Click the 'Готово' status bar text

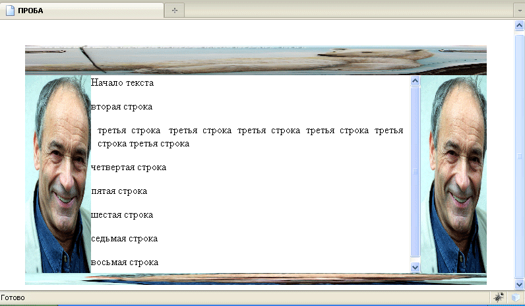[x=13, y=297]
